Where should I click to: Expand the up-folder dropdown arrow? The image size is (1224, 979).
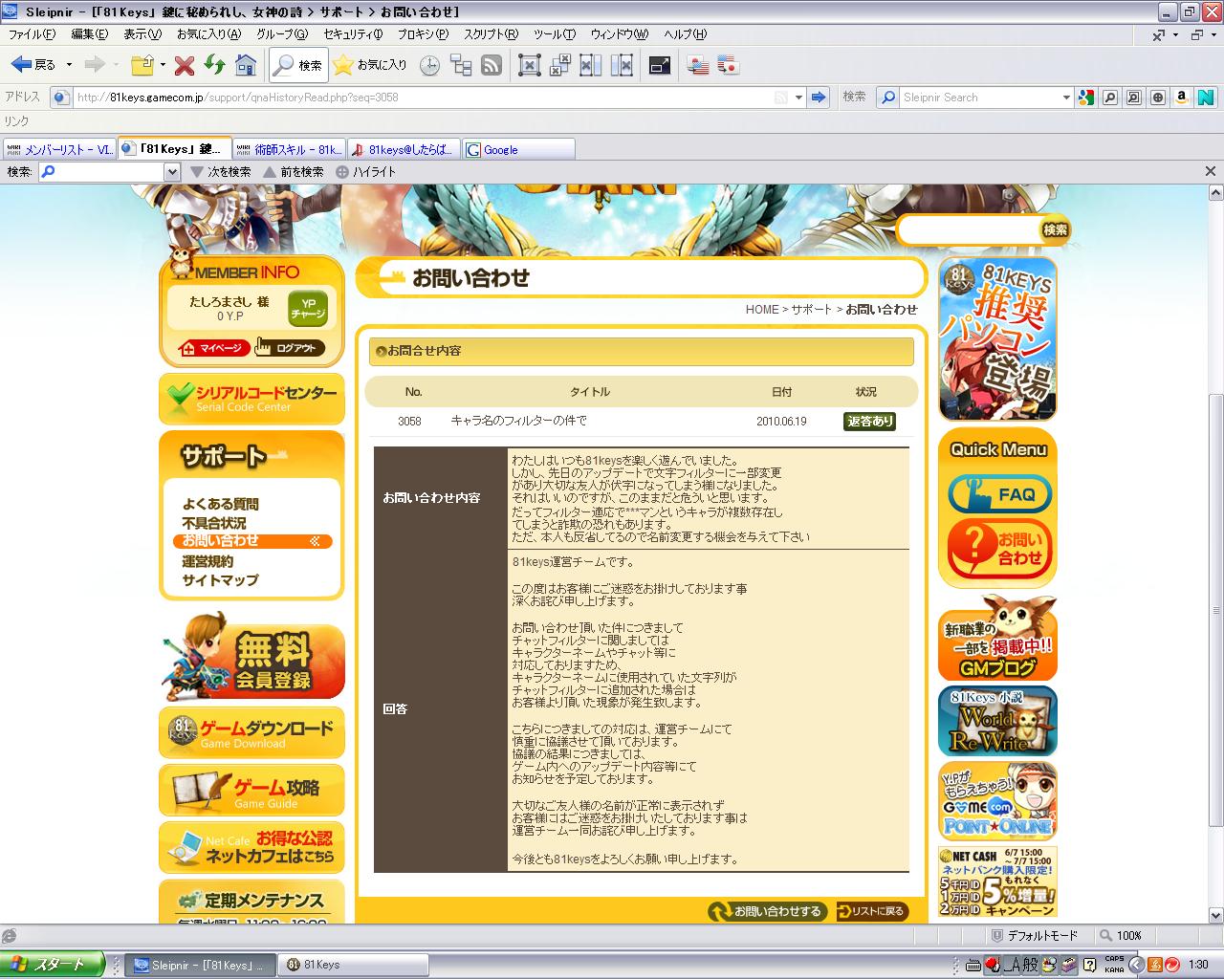pos(163,65)
